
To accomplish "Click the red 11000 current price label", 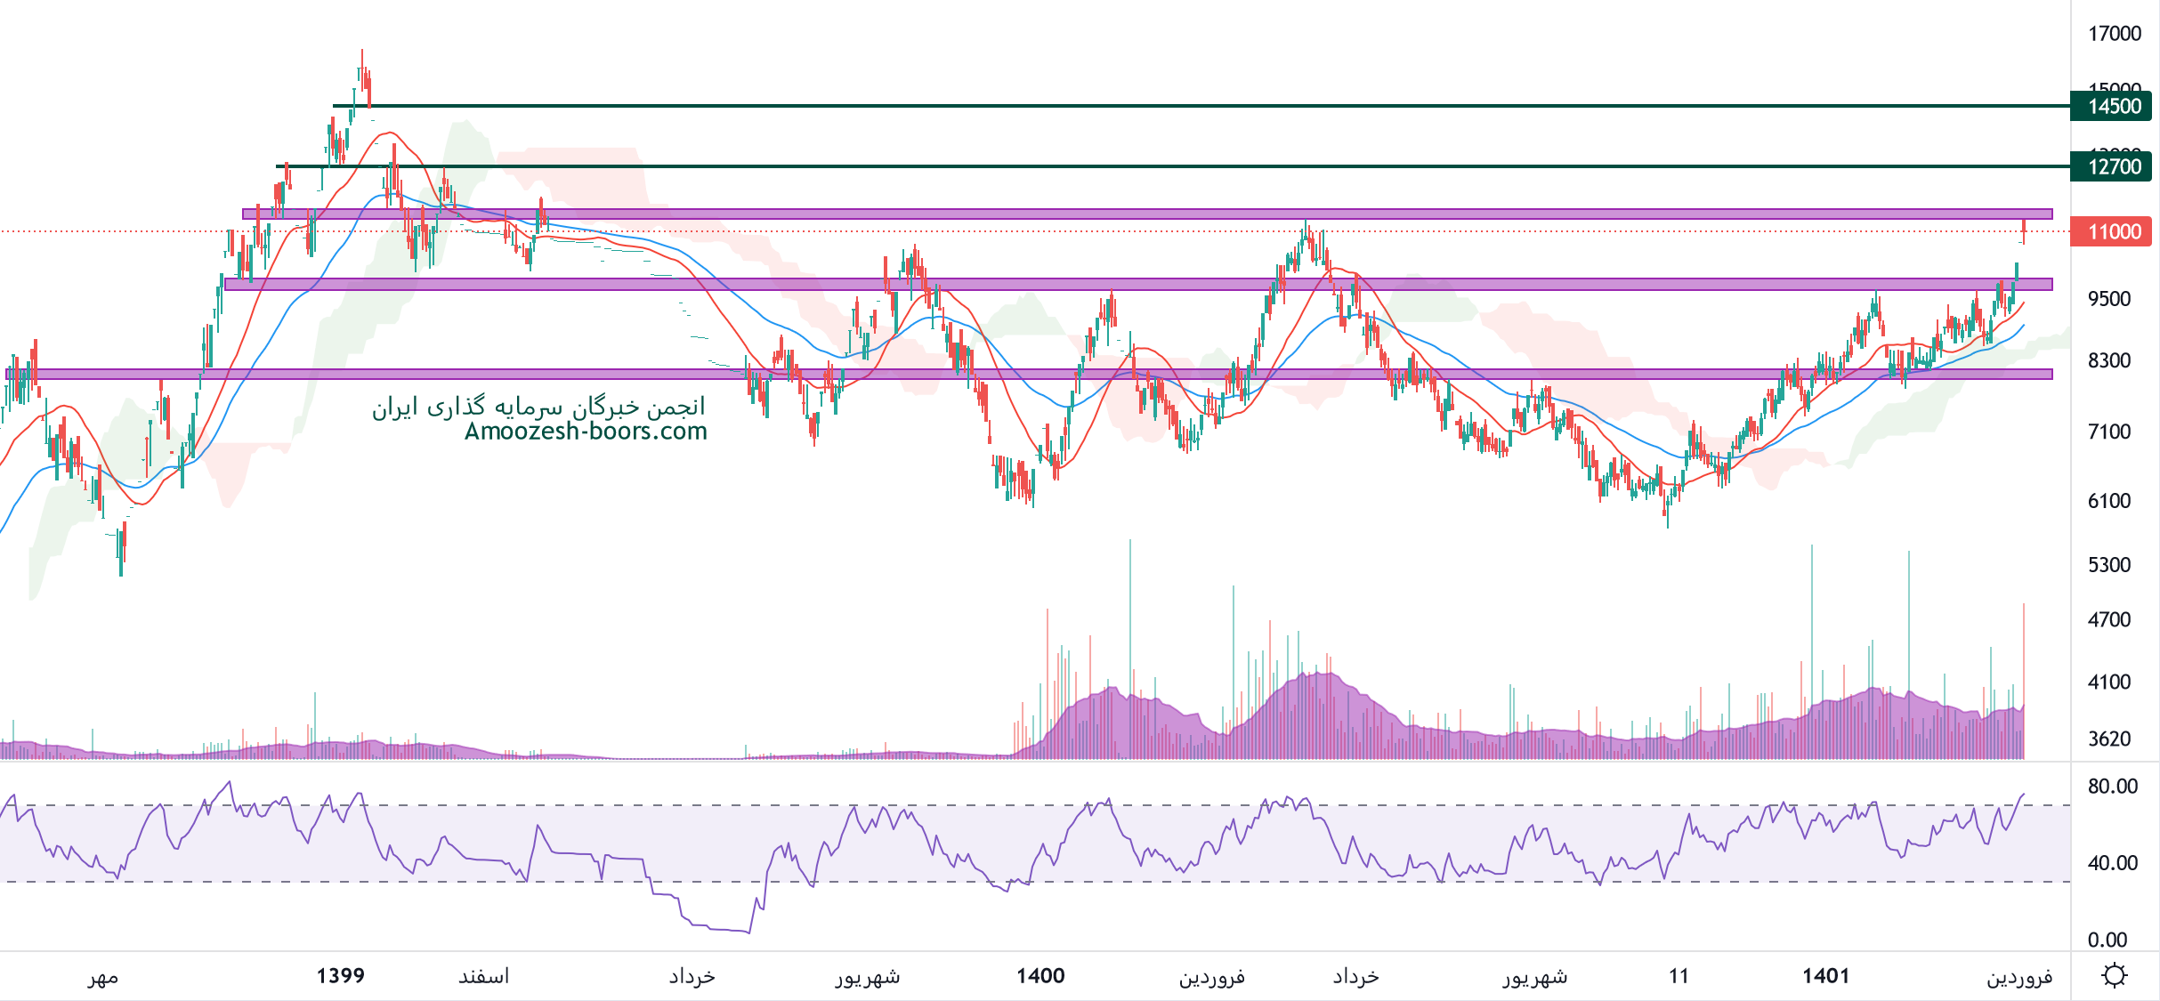I will (x=2113, y=232).
